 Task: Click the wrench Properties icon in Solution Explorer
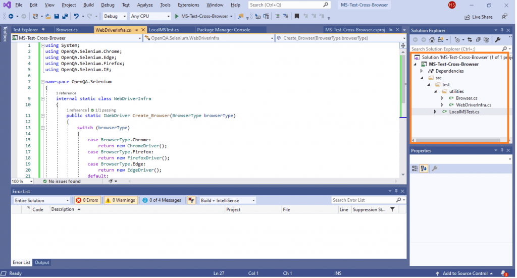[x=497, y=40]
